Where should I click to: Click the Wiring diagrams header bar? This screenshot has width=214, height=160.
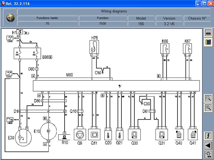114,11
